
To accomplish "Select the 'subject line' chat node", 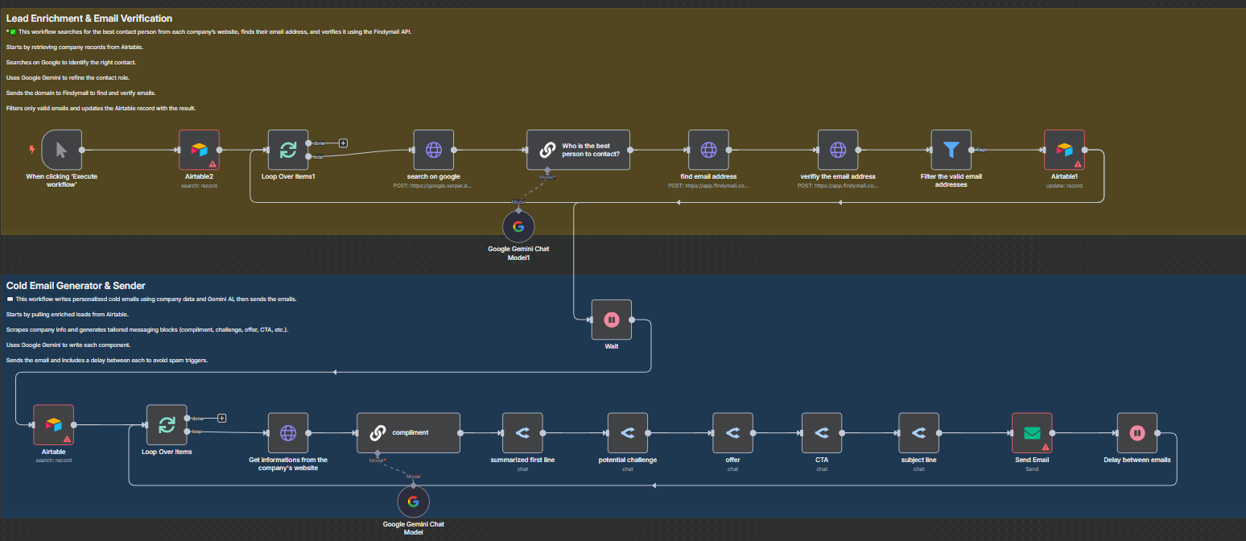I will click(919, 432).
